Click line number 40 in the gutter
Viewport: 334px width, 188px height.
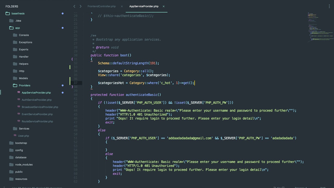coord(75,95)
